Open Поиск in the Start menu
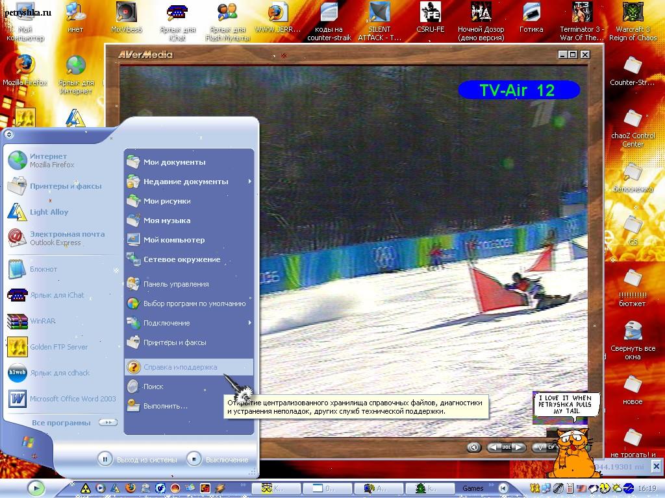665x498 pixels. point(189,386)
